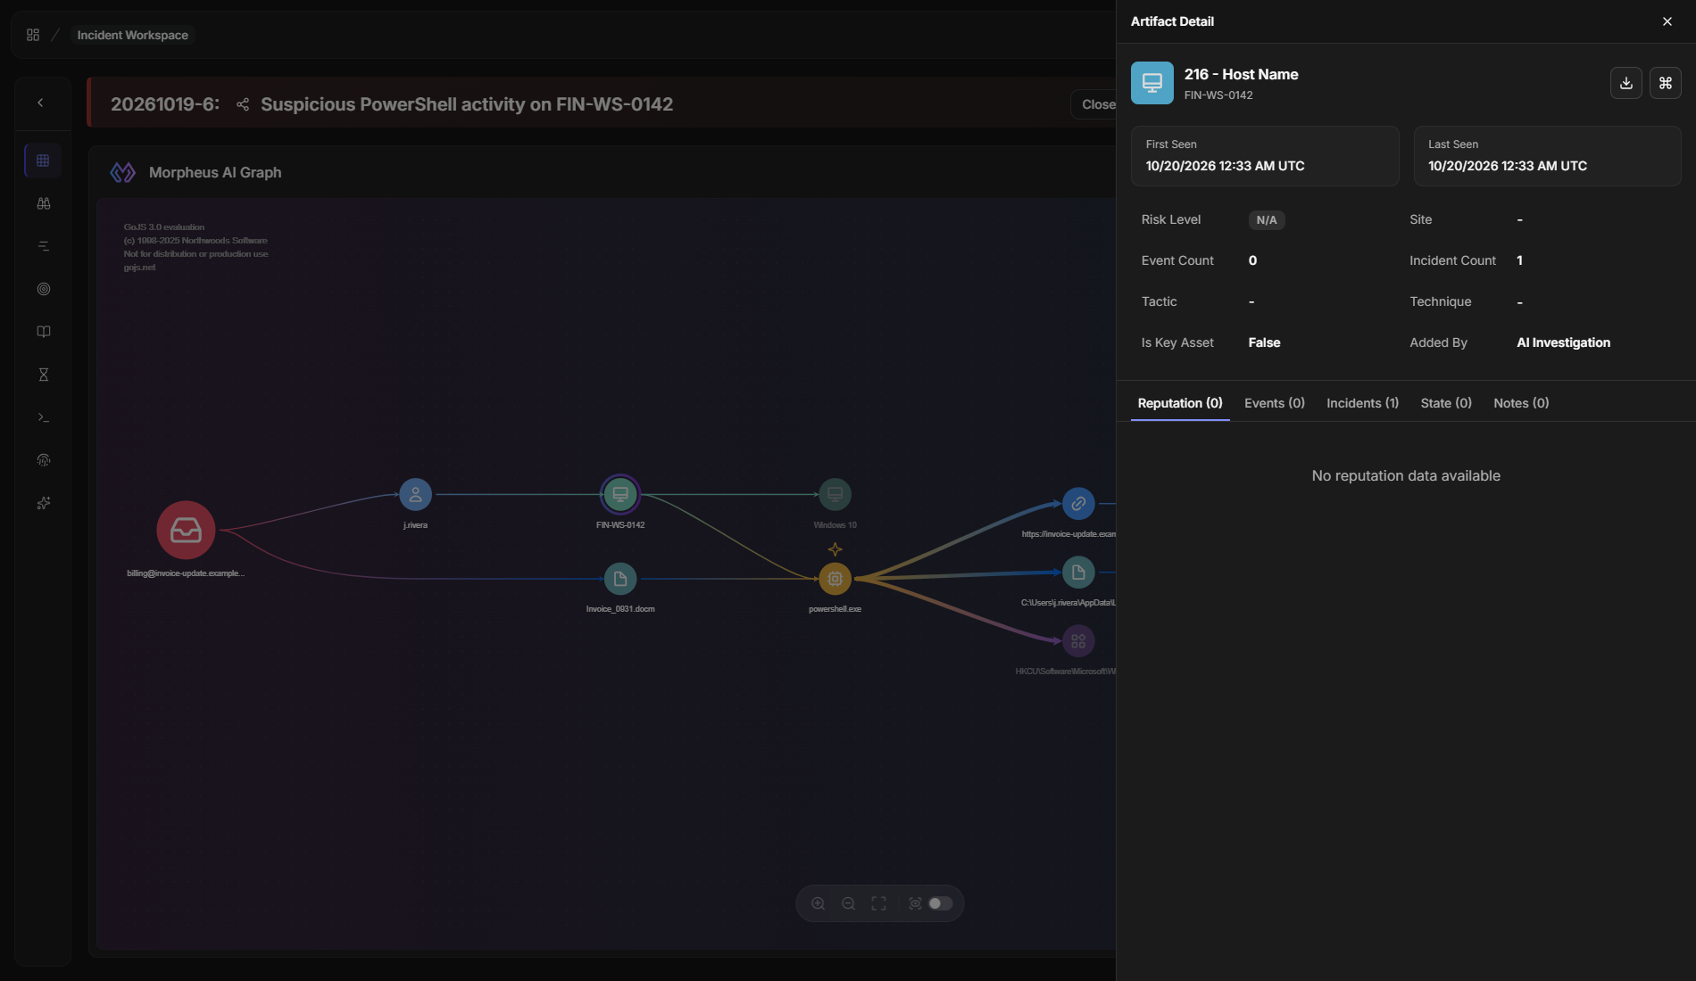Image resolution: width=1696 pixels, height=981 pixels.
Task: Click the dashboard icon in the breadcrumb
Action: pos(33,35)
